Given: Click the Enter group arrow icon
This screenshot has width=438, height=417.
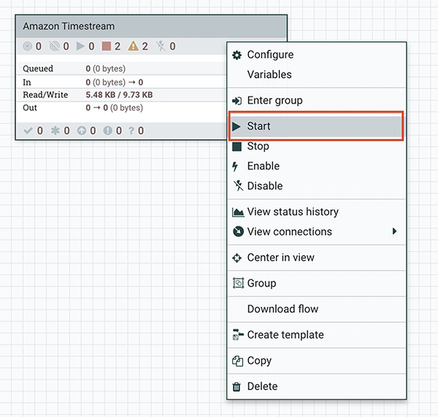Looking at the screenshot, I should pos(237,101).
